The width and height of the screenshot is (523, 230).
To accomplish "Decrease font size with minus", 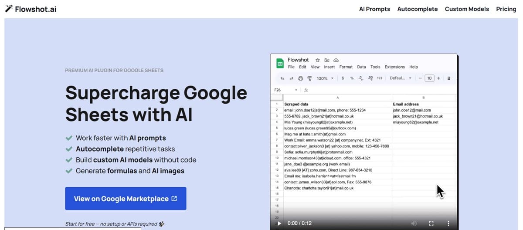I will point(420,78).
